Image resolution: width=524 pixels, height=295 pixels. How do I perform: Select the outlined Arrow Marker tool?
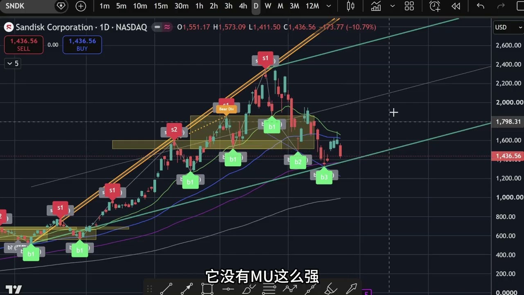point(351,288)
